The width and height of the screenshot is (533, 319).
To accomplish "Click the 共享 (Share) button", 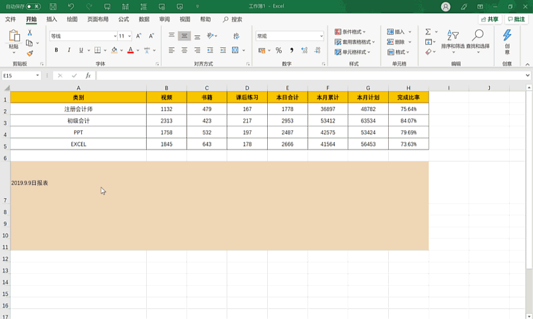I will click(x=489, y=20).
